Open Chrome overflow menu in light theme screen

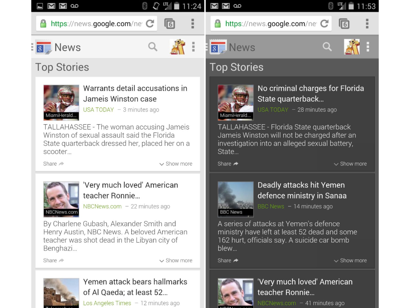(193, 24)
